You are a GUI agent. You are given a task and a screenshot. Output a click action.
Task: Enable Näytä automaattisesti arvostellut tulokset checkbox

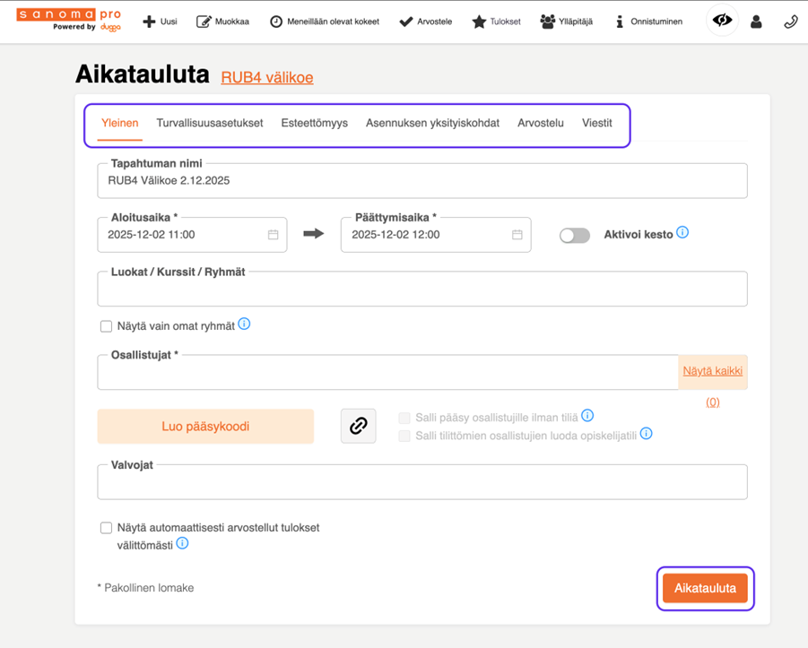coord(106,528)
